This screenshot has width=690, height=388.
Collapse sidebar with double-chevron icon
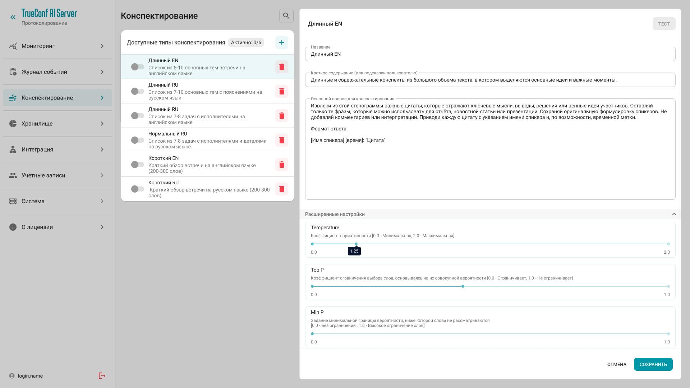[x=13, y=17]
